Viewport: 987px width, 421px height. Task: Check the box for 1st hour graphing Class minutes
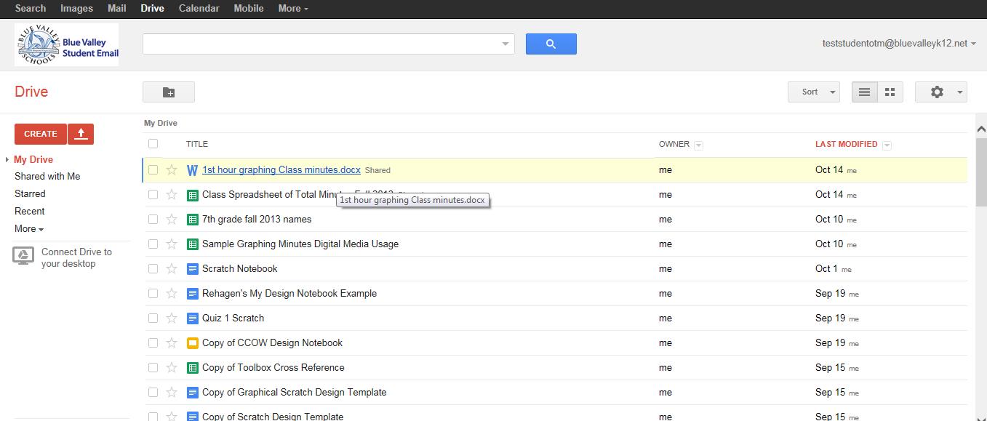pos(153,170)
